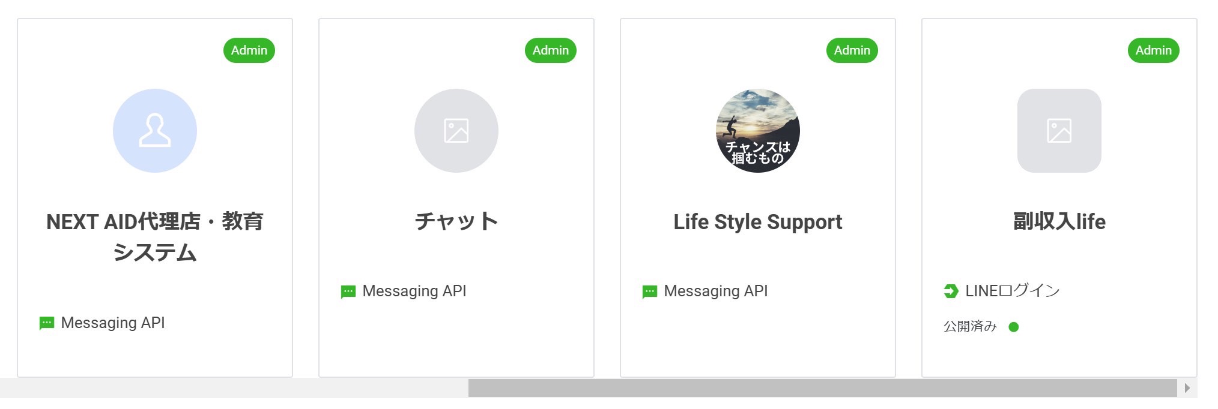Open the Life Style Support channel title

(x=758, y=222)
